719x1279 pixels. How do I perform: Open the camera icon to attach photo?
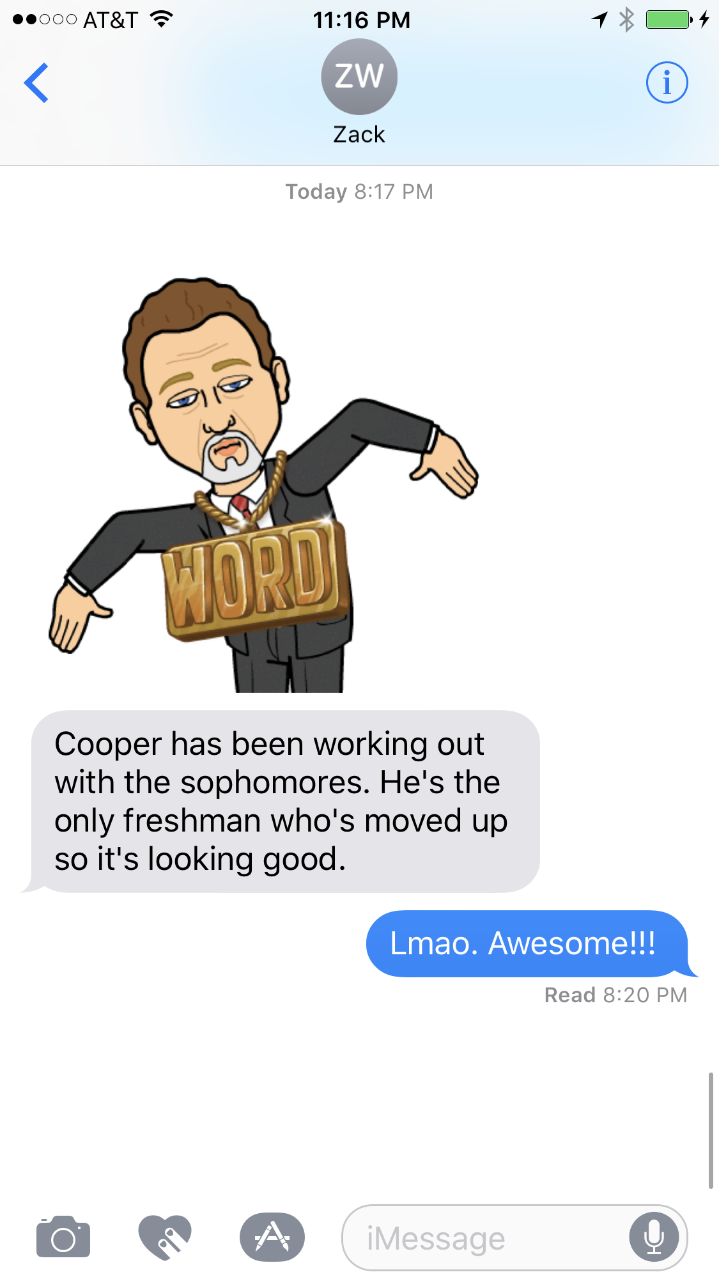(63, 1237)
